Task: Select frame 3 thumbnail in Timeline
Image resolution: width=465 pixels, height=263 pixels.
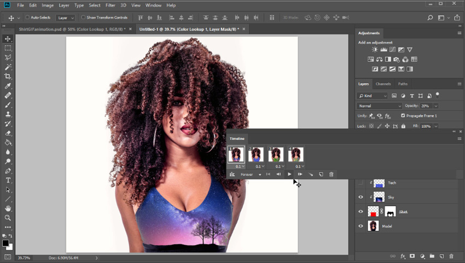Action: [x=276, y=154]
